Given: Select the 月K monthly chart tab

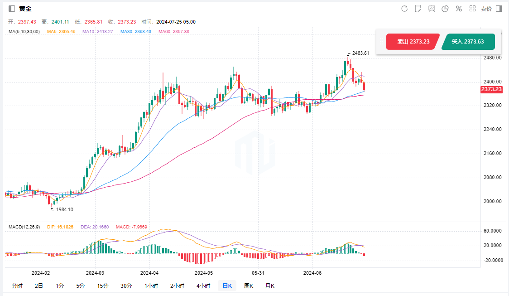Looking at the screenshot, I should (x=270, y=286).
